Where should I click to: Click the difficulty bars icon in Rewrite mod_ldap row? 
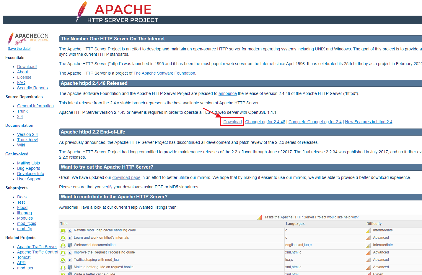click(368, 230)
